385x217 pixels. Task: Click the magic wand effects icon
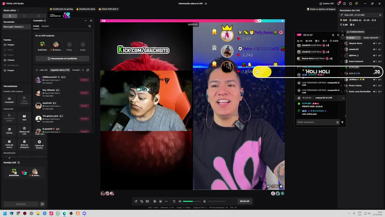(136, 201)
